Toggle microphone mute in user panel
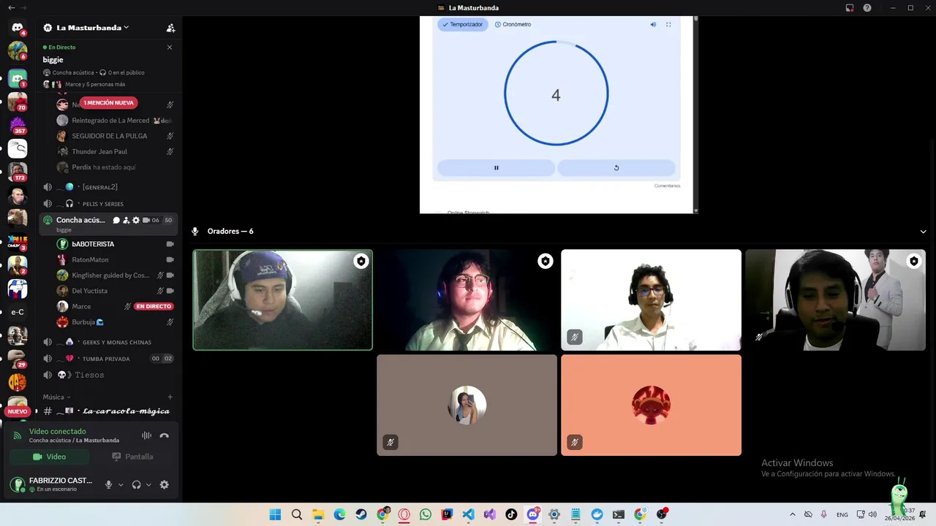This screenshot has width=936, height=526. pyautogui.click(x=109, y=484)
